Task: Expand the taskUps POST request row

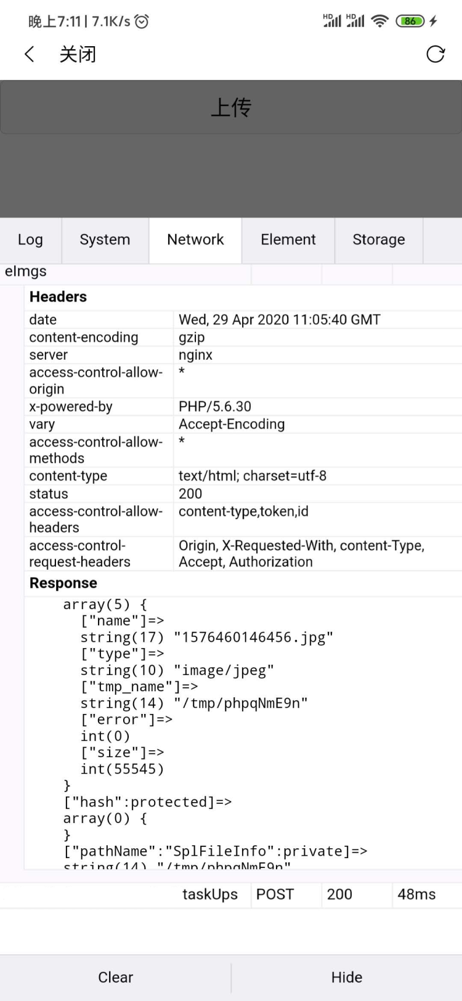Action: pos(209,894)
